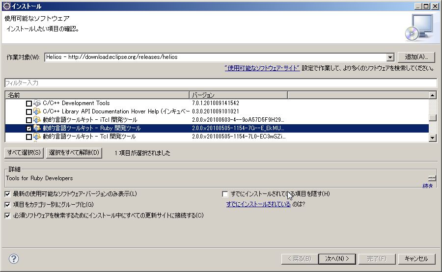Click the 追加(A)... button
This screenshot has width=442, height=272.
tap(416, 57)
